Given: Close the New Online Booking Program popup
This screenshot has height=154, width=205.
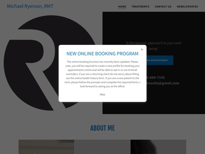Looking at the screenshot, I should coord(142,50).
